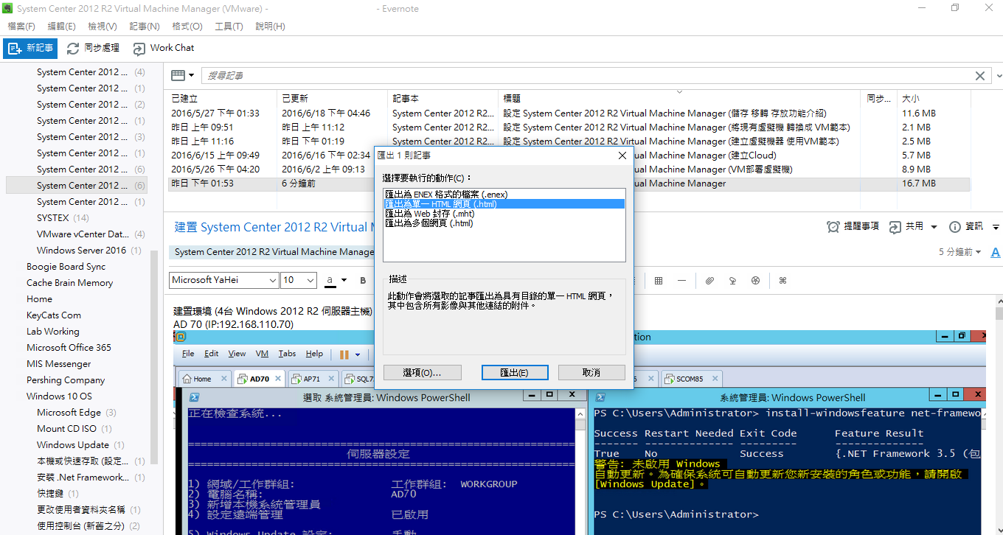
Task: Click the Evernote elephant icon in title bar
Action: click(8, 9)
